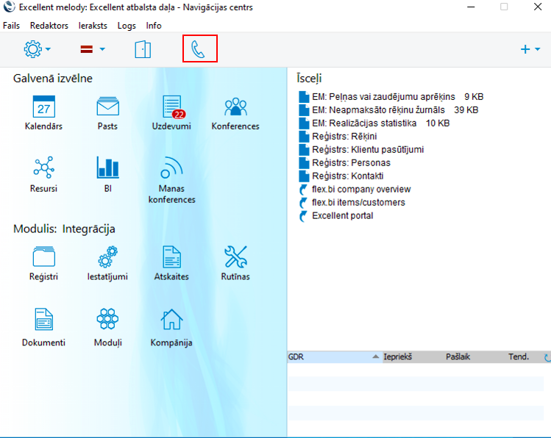This screenshot has height=438, width=551.
Task: Open the Redaktors menu
Action: [49, 25]
